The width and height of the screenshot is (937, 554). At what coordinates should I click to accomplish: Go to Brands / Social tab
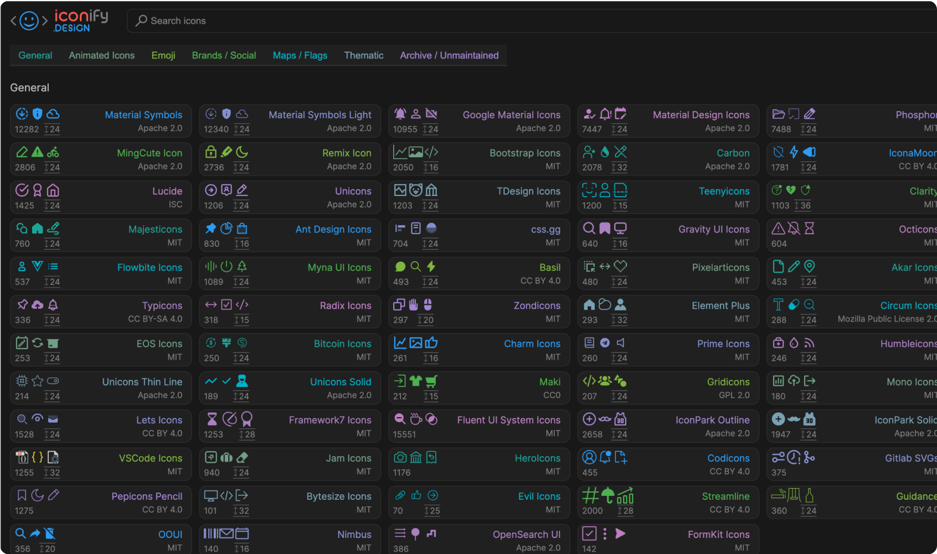224,55
